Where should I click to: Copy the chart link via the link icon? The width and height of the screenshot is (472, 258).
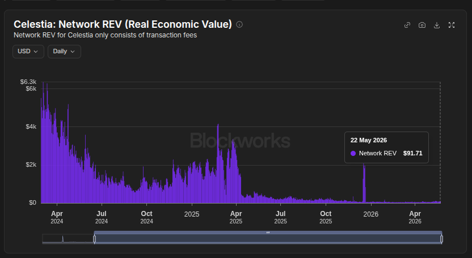[407, 25]
